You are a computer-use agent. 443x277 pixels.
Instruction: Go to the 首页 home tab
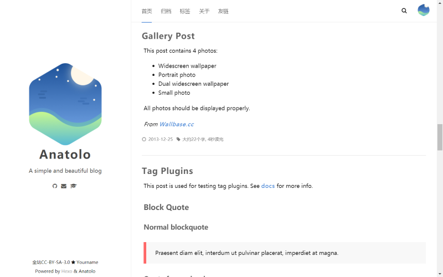pyautogui.click(x=147, y=11)
